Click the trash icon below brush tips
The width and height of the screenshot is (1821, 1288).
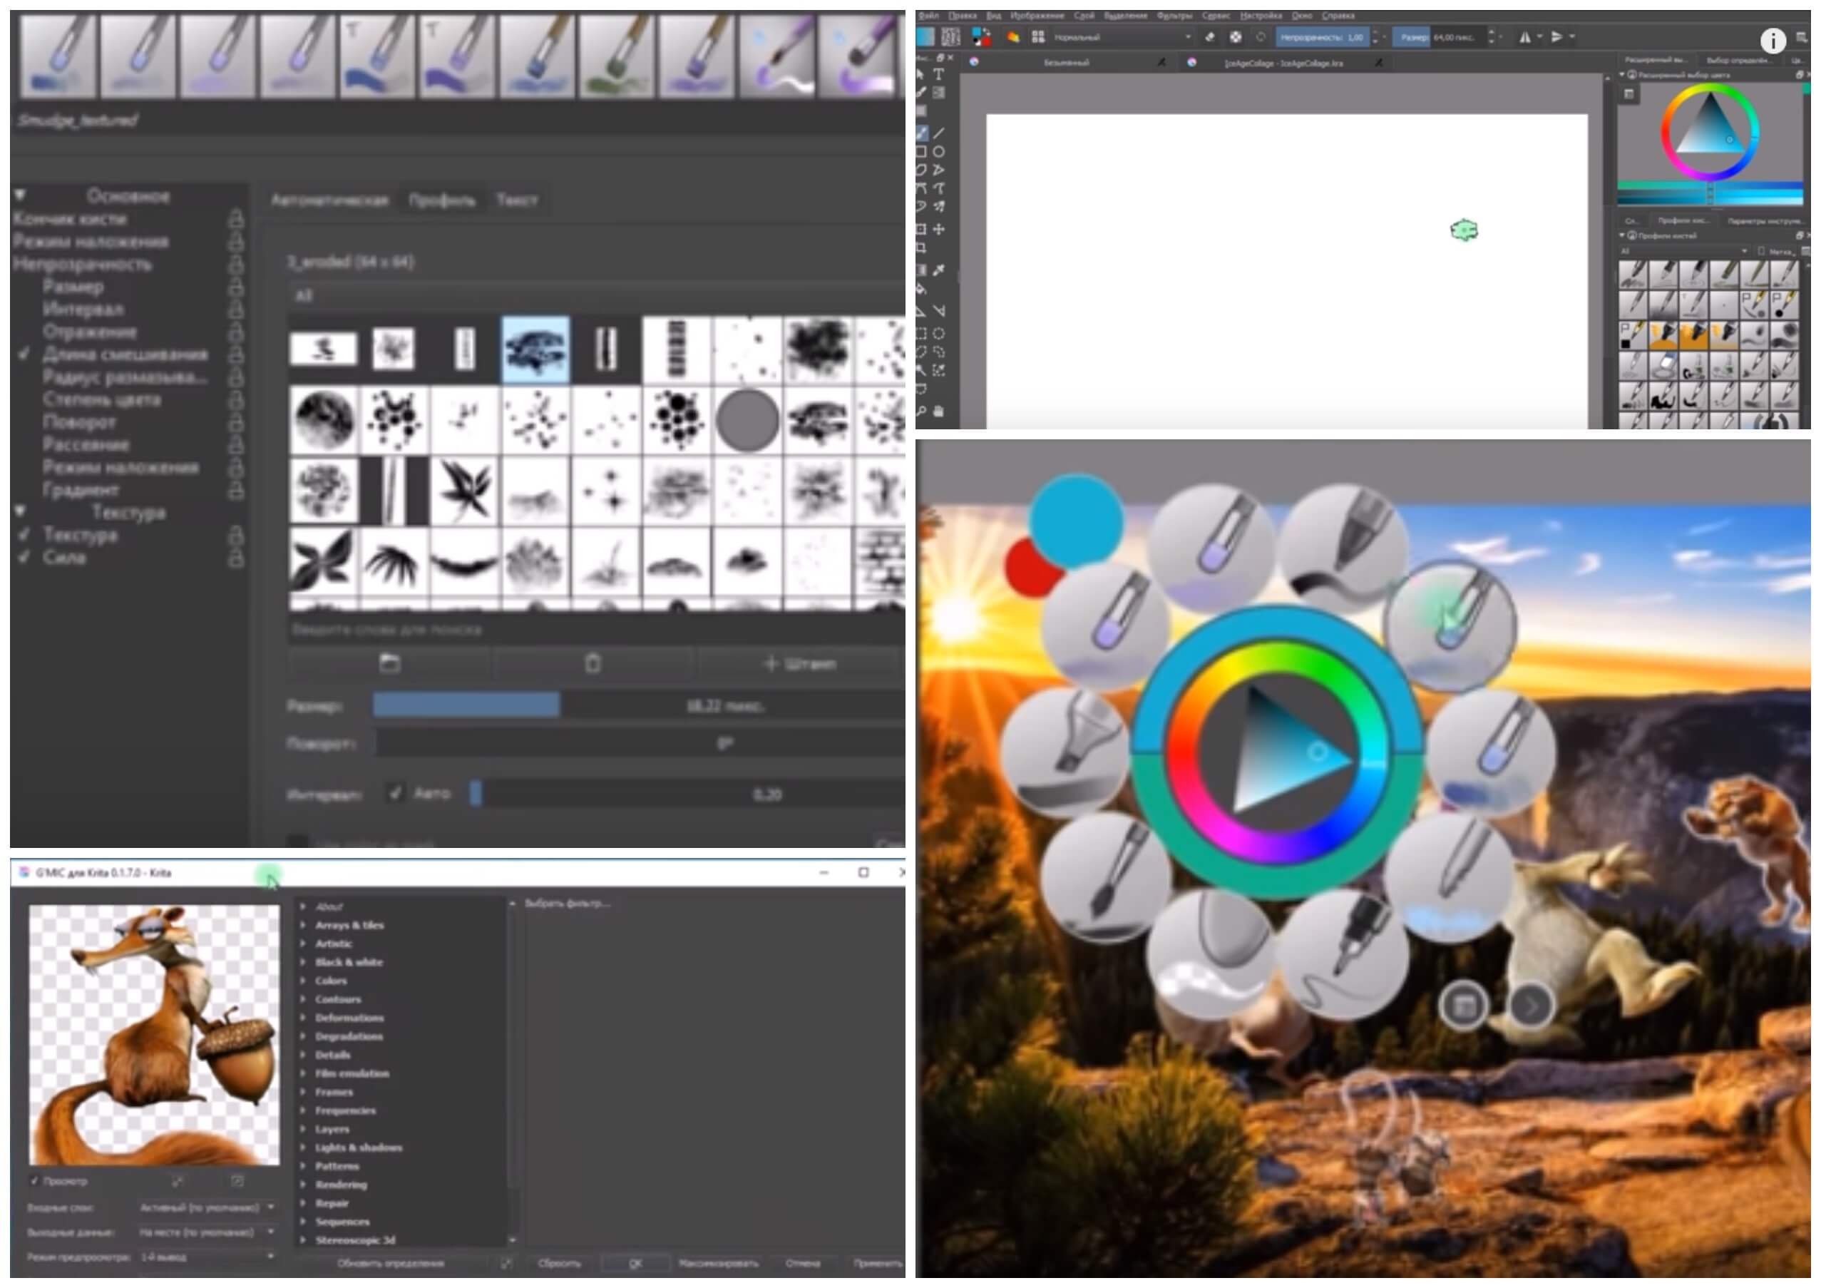coord(593,663)
